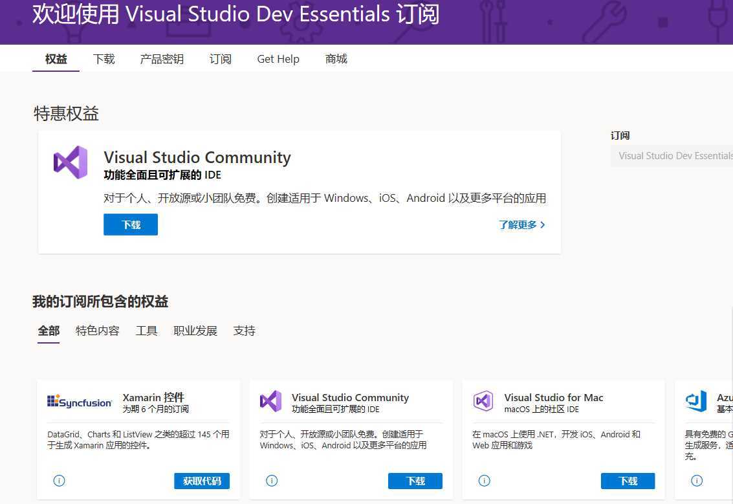Show 职业发展 benefits
Screen dimensions: 733x504
click(x=195, y=331)
